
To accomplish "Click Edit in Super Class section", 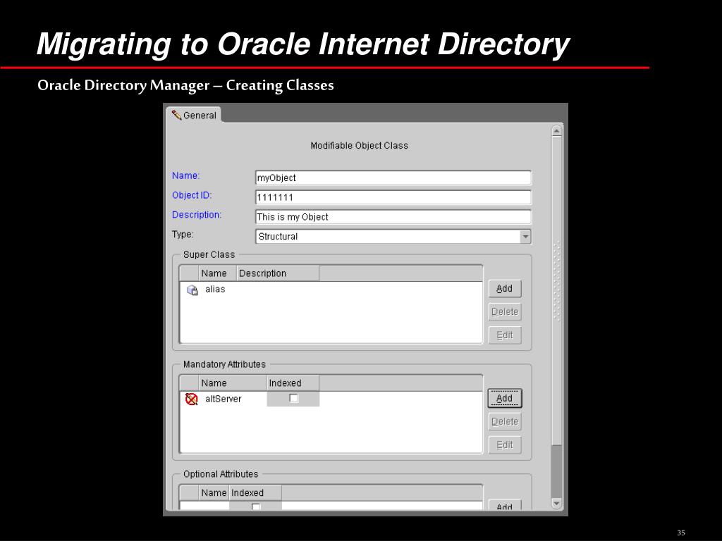I will 505,335.
